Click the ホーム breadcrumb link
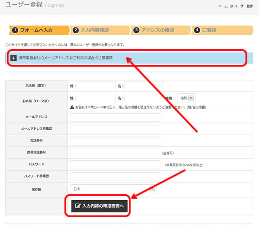Image resolution: width=259 pixels, height=228 pixels. (x=223, y=6)
